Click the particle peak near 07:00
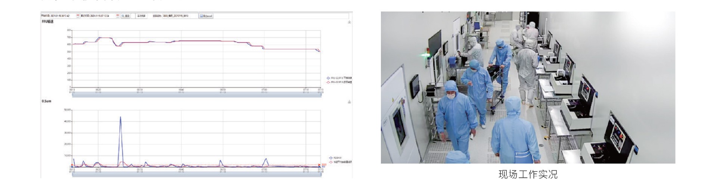 [x=266, y=159]
